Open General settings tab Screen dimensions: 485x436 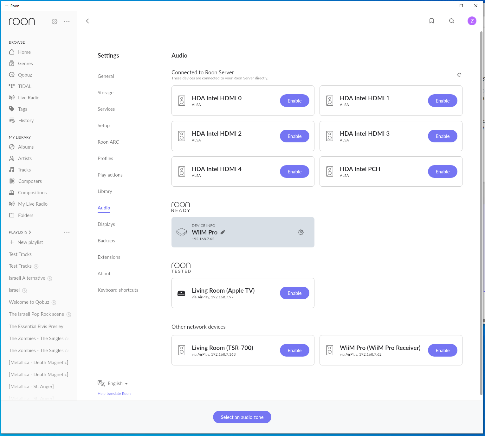pyautogui.click(x=106, y=76)
